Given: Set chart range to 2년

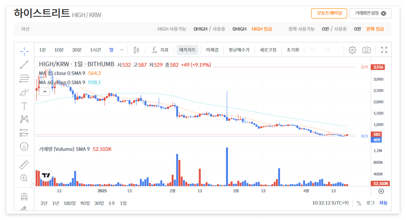Looking at the screenshot, I should 44,203.
